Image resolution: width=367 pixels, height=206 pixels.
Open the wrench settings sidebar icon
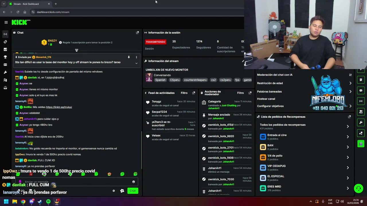tap(5, 72)
